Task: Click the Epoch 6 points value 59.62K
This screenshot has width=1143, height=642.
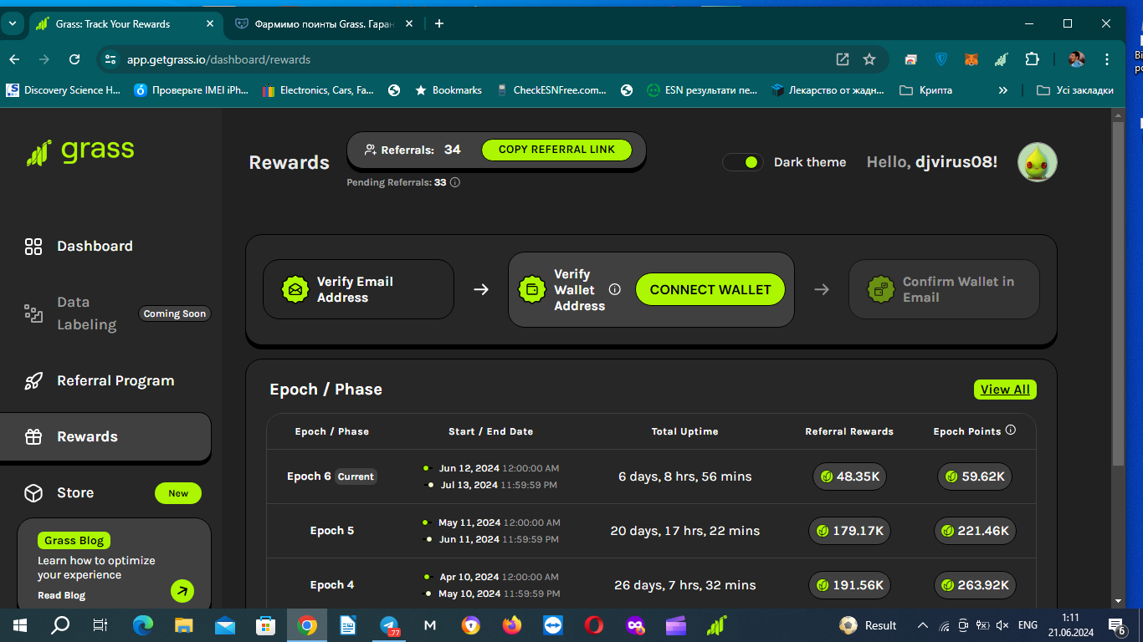Action: pos(975,476)
